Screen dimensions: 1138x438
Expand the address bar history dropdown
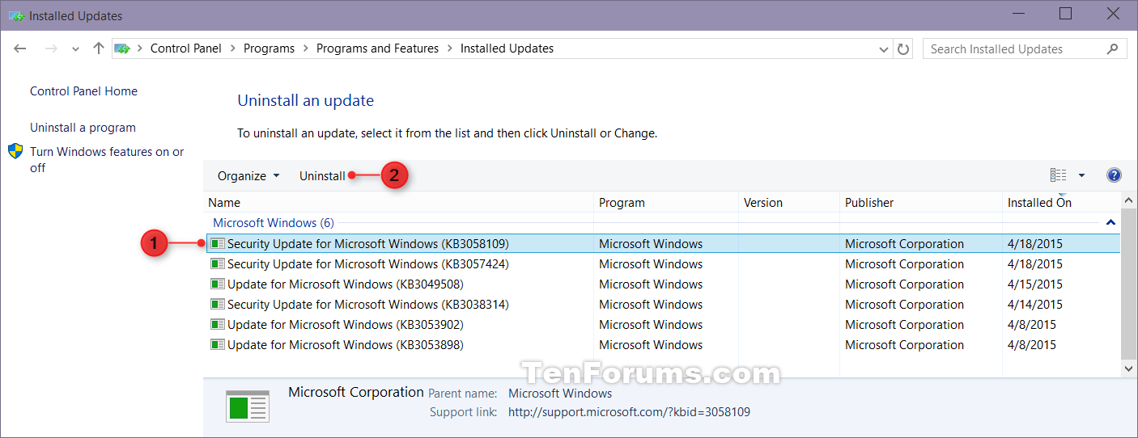pos(884,49)
